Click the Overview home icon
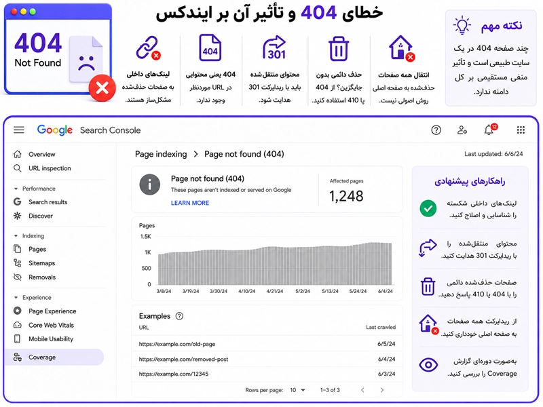Screen dimensions: 543x407 18,154
